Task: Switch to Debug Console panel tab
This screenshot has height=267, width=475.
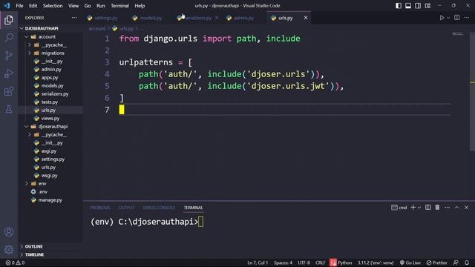Action: (159, 208)
